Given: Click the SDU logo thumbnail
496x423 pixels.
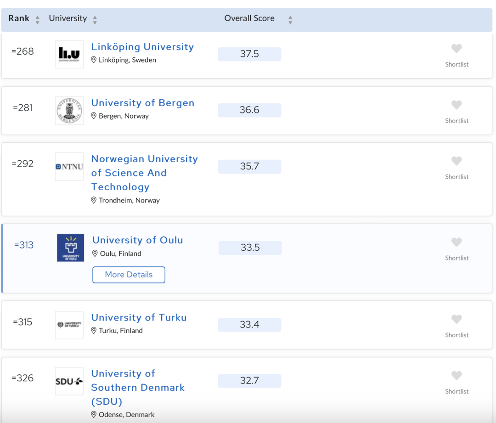Looking at the screenshot, I should pyautogui.click(x=69, y=381).
